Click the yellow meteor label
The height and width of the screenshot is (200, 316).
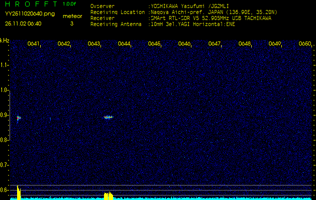point(72,16)
